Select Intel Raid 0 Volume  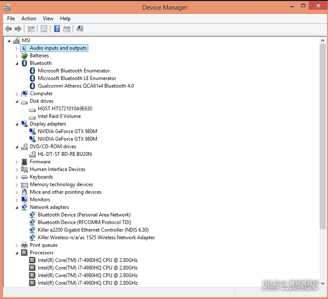pos(59,116)
